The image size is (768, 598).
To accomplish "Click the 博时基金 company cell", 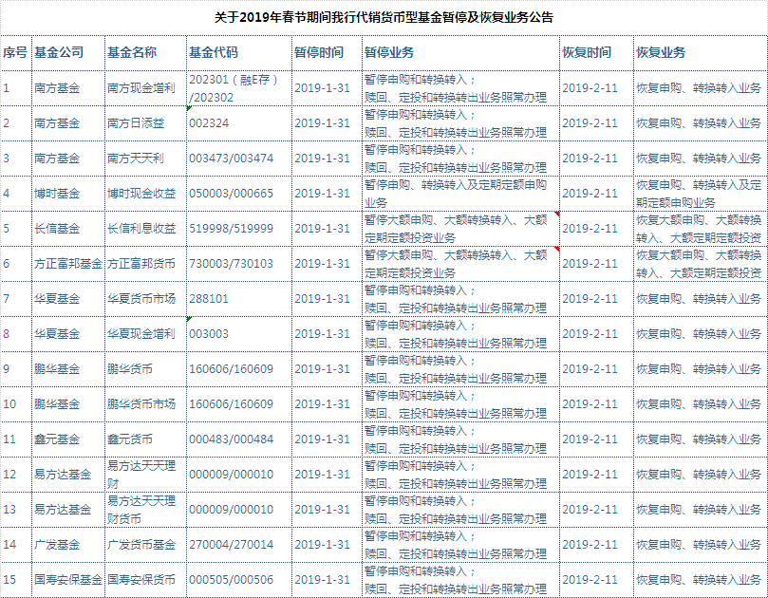I will (57, 193).
